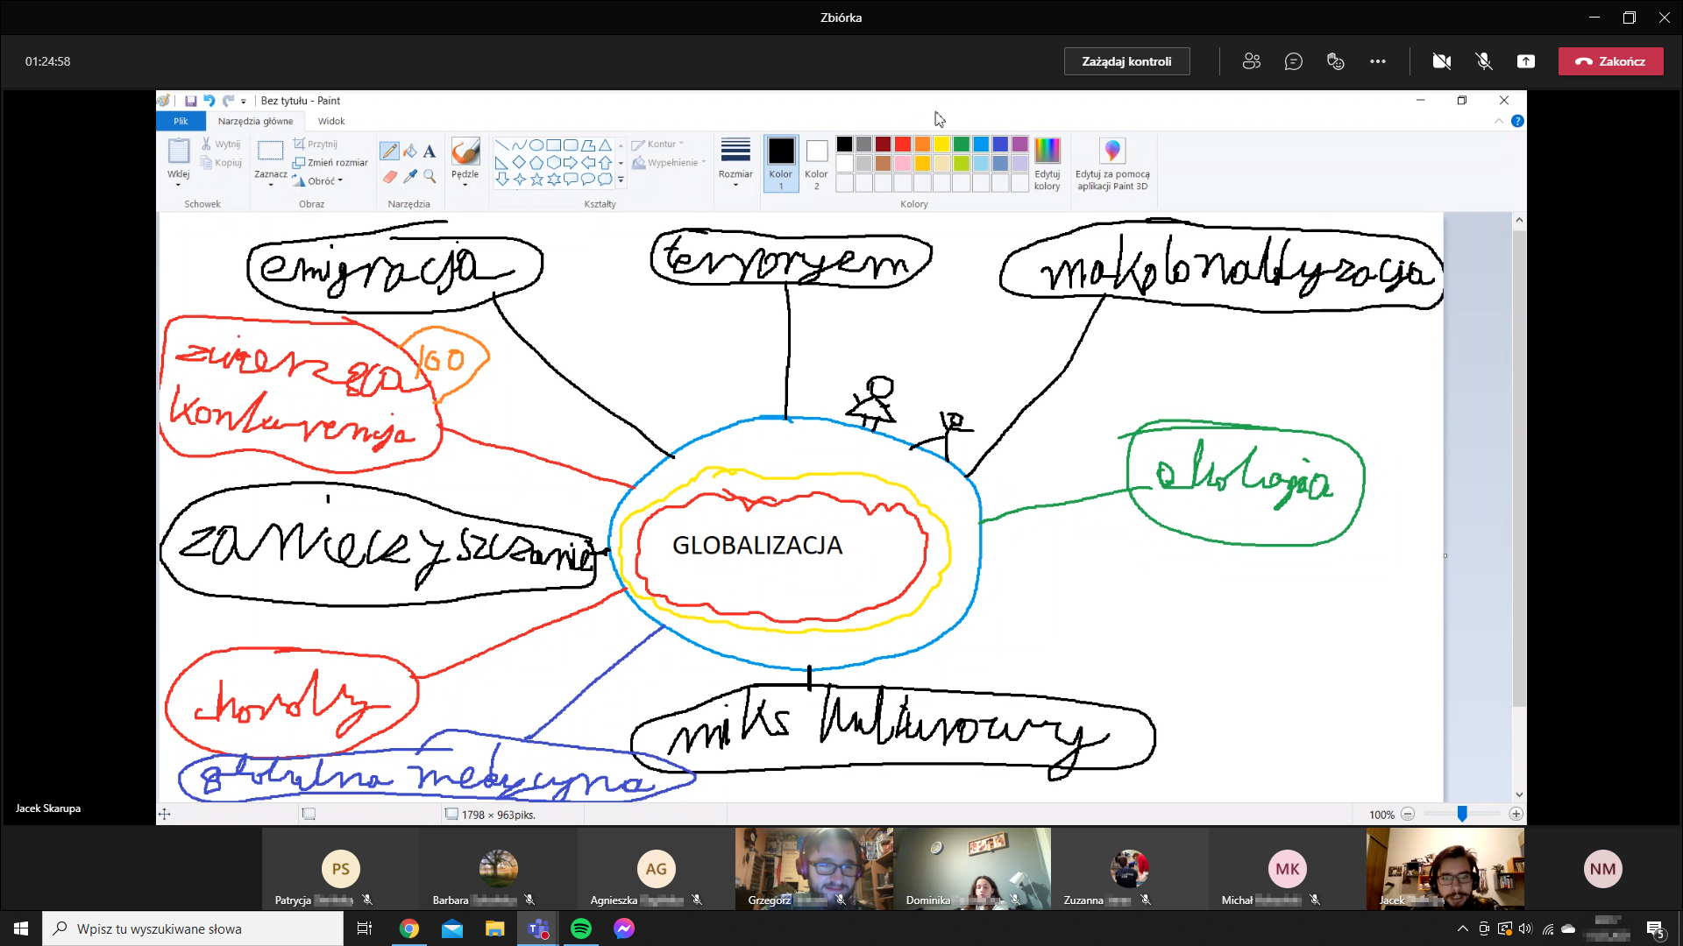Select the Eraser tool
Screen dimensions: 1683x946
pyautogui.click(x=390, y=176)
